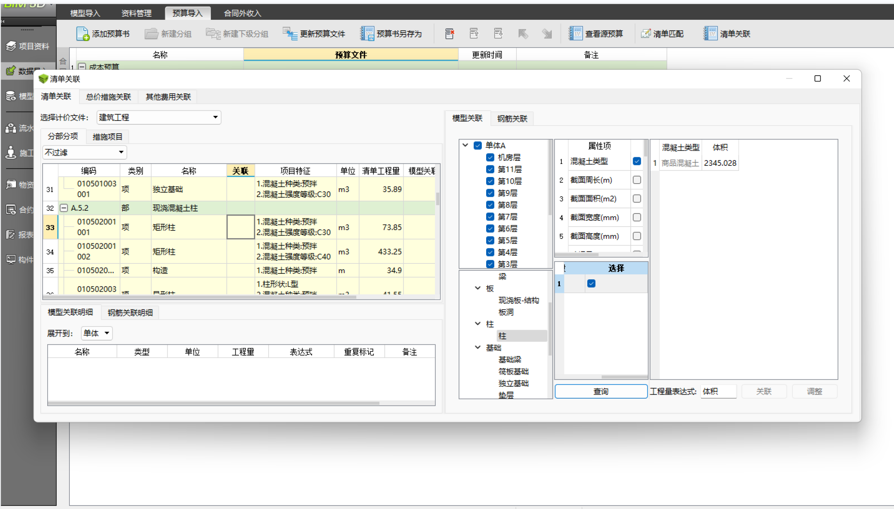
Task: Select row 34 矩形柱 010502001002
Action: pyautogui.click(x=239, y=251)
